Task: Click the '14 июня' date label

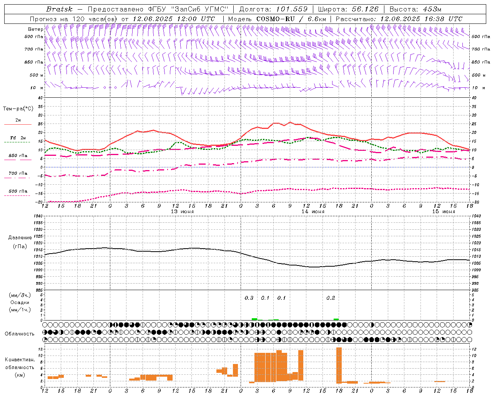Action: 313,212
